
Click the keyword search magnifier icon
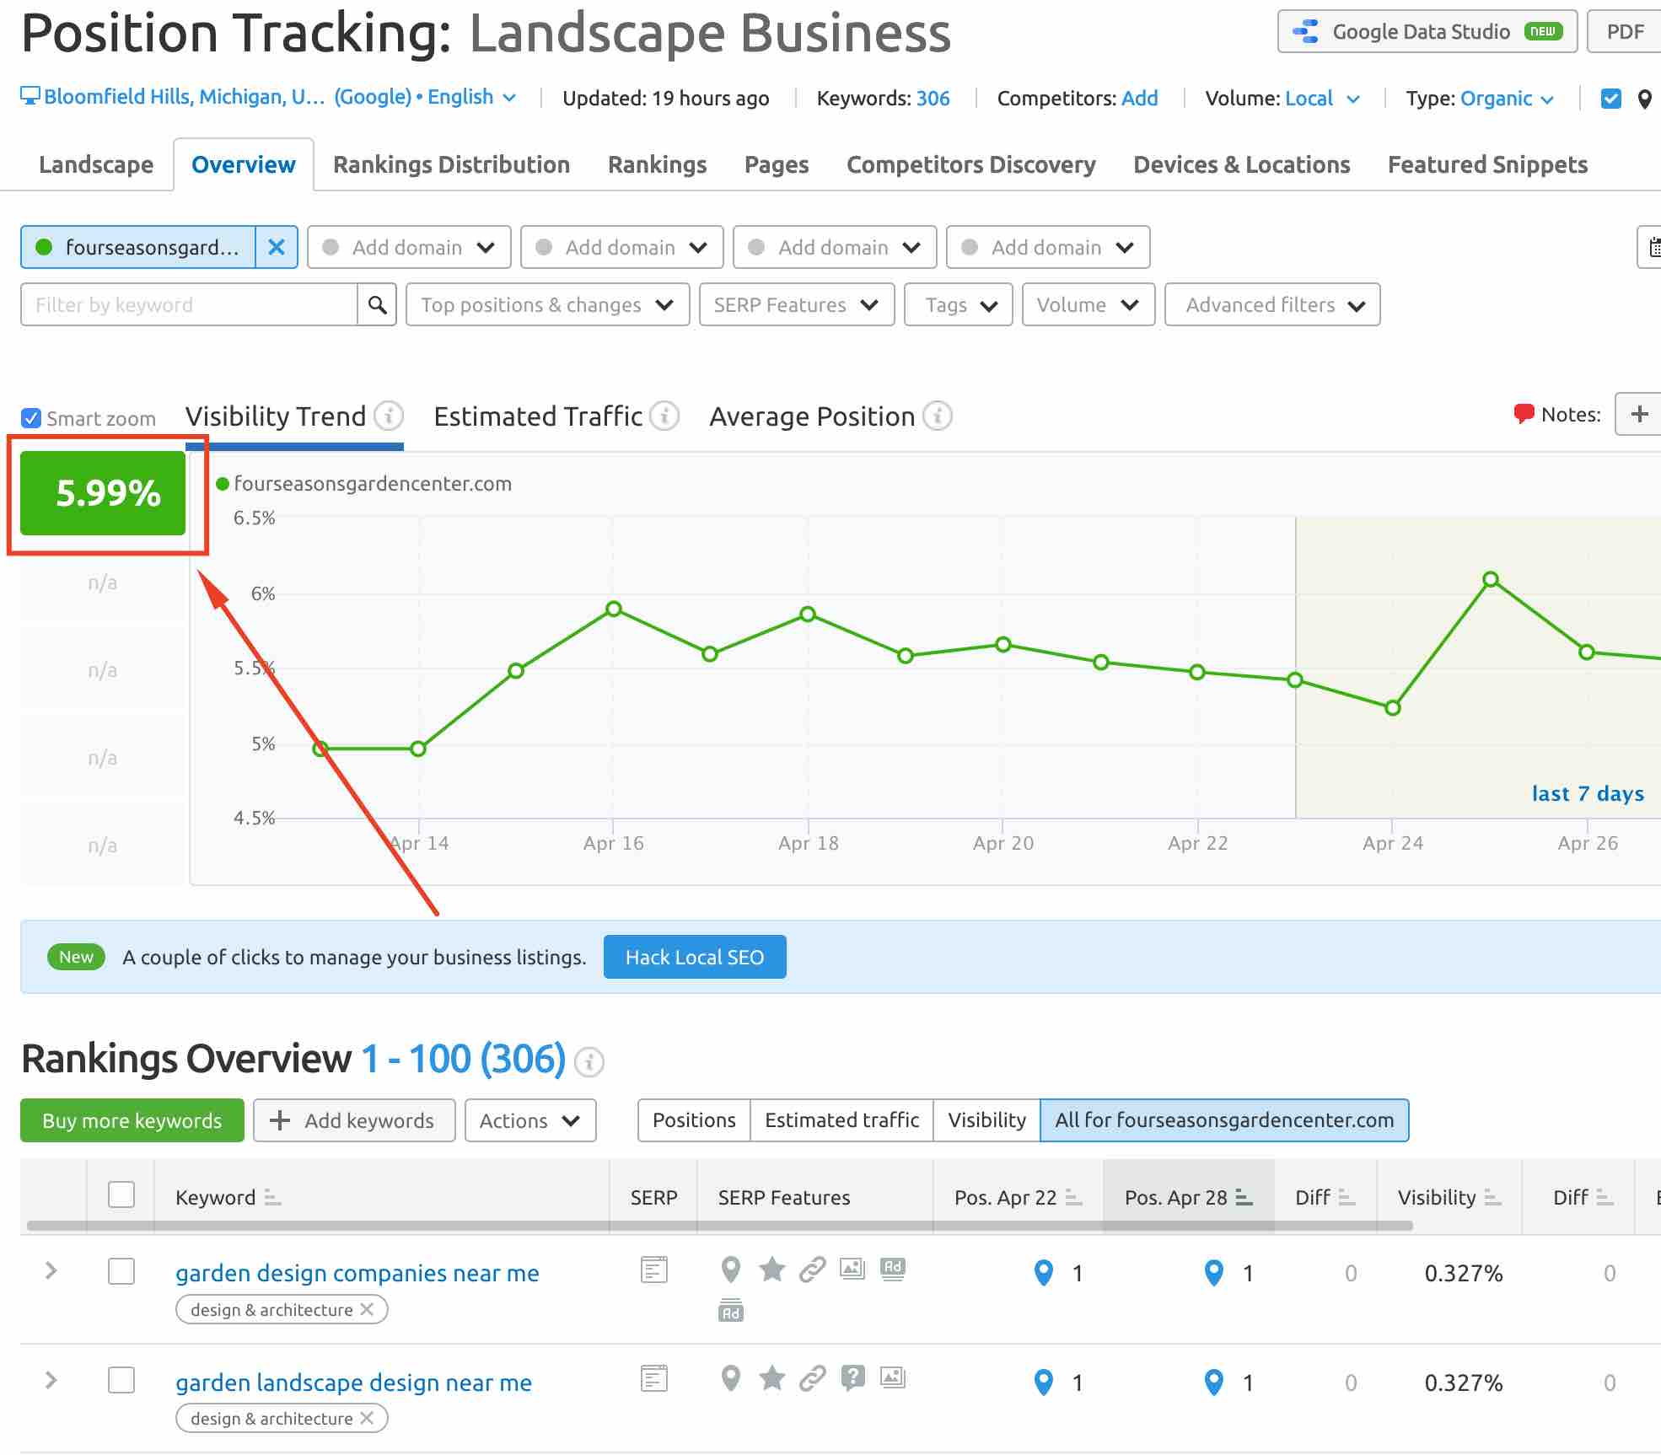point(377,304)
